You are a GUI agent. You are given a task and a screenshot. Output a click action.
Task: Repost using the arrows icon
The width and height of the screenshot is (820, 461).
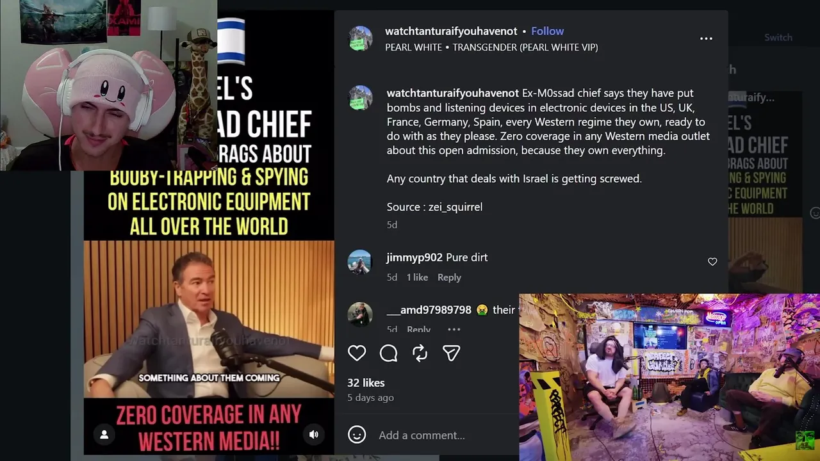420,353
